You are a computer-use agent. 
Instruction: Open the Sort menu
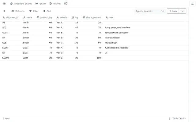(47, 11)
